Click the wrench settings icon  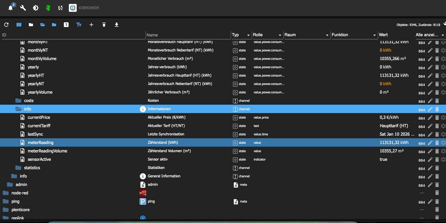(23, 8)
